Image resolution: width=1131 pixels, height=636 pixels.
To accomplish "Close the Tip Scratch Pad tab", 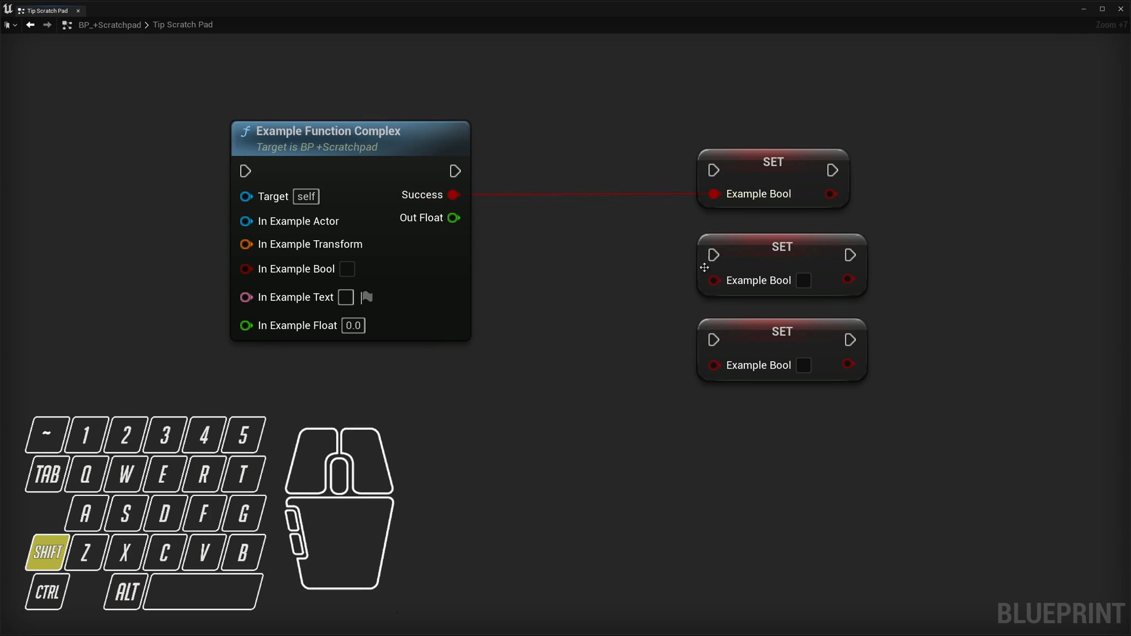I will (x=78, y=10).
